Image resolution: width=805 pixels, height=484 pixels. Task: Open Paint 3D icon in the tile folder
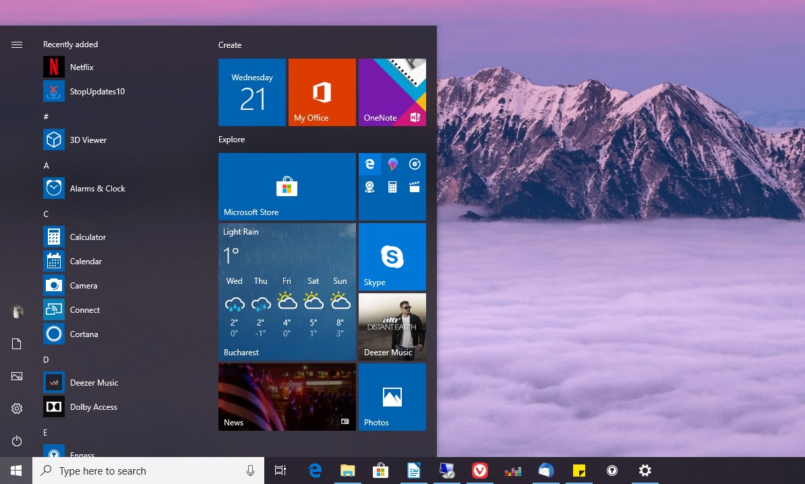pos(392,164)
